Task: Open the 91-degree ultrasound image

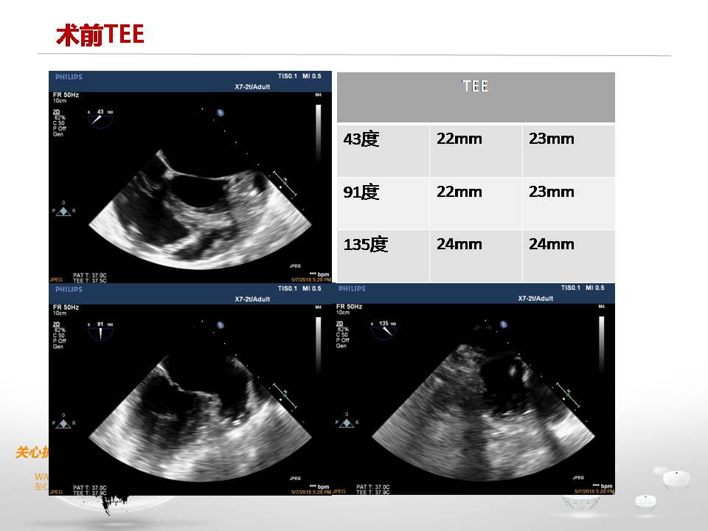Action: pyautogui.click(x=190, y=389)
